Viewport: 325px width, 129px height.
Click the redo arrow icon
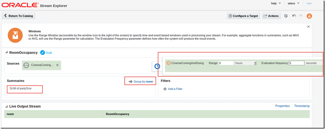point(301,16)
